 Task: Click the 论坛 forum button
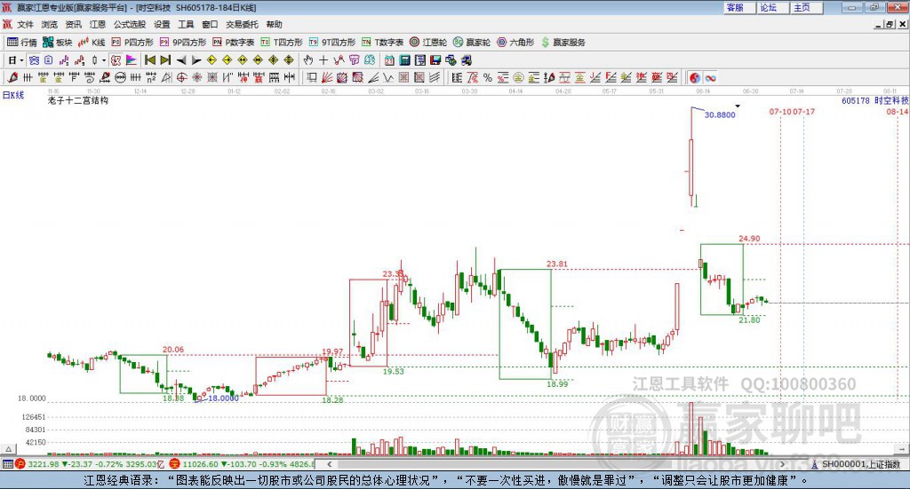point(772,7)
